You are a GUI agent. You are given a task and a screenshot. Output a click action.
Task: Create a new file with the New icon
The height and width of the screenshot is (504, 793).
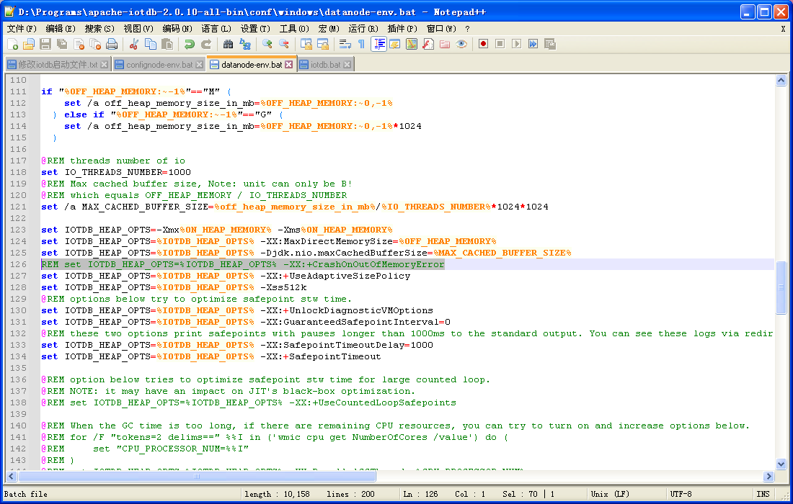point(13,45)
